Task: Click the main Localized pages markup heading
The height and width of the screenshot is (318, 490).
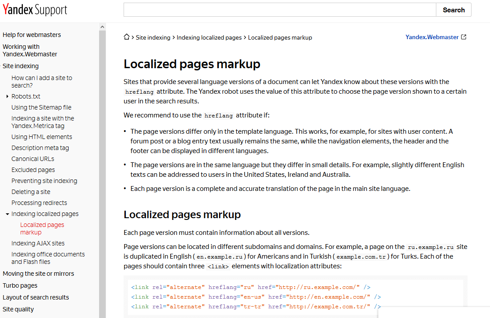Action: [x=192, y=64]
